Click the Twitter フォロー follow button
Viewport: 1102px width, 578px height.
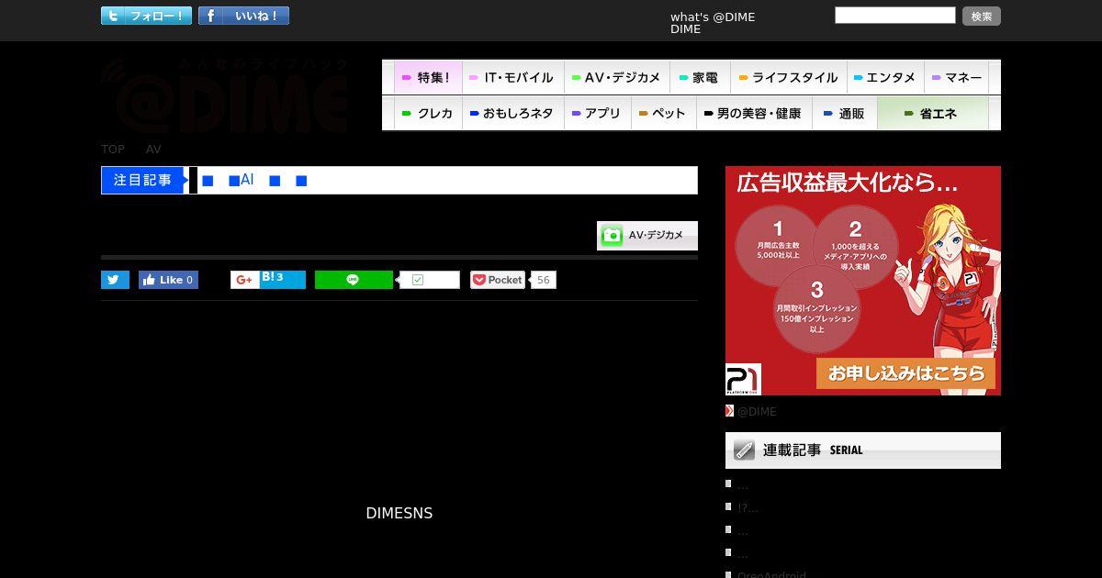click(x=146, y=16)
